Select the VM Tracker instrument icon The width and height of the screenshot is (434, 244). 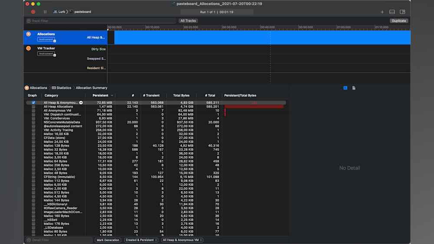pos(29,49)
